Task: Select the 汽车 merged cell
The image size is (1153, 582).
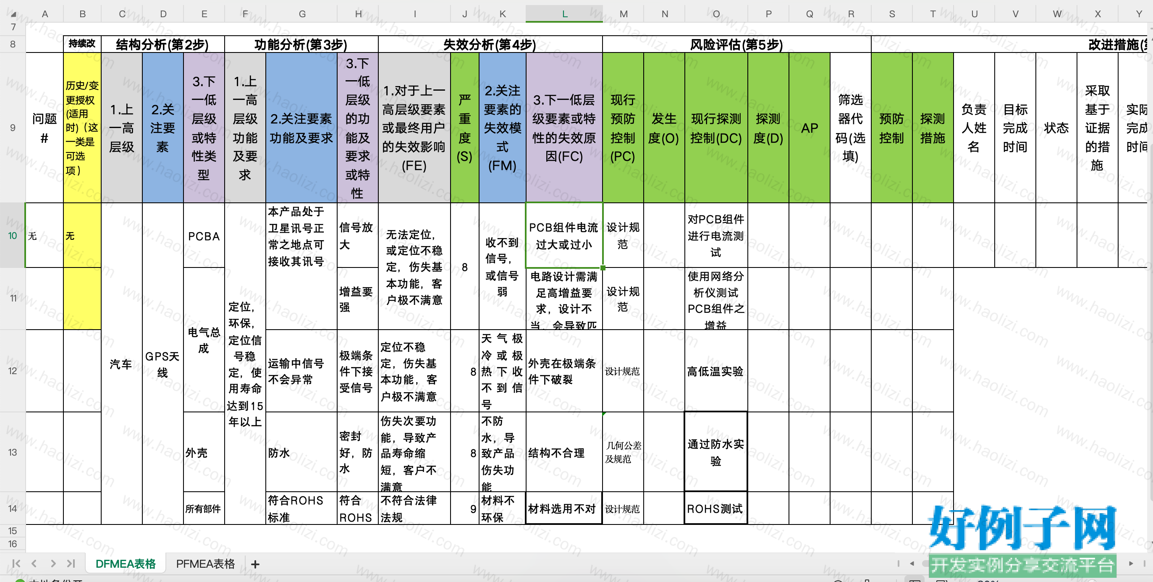Action: [x=122, y=364]
